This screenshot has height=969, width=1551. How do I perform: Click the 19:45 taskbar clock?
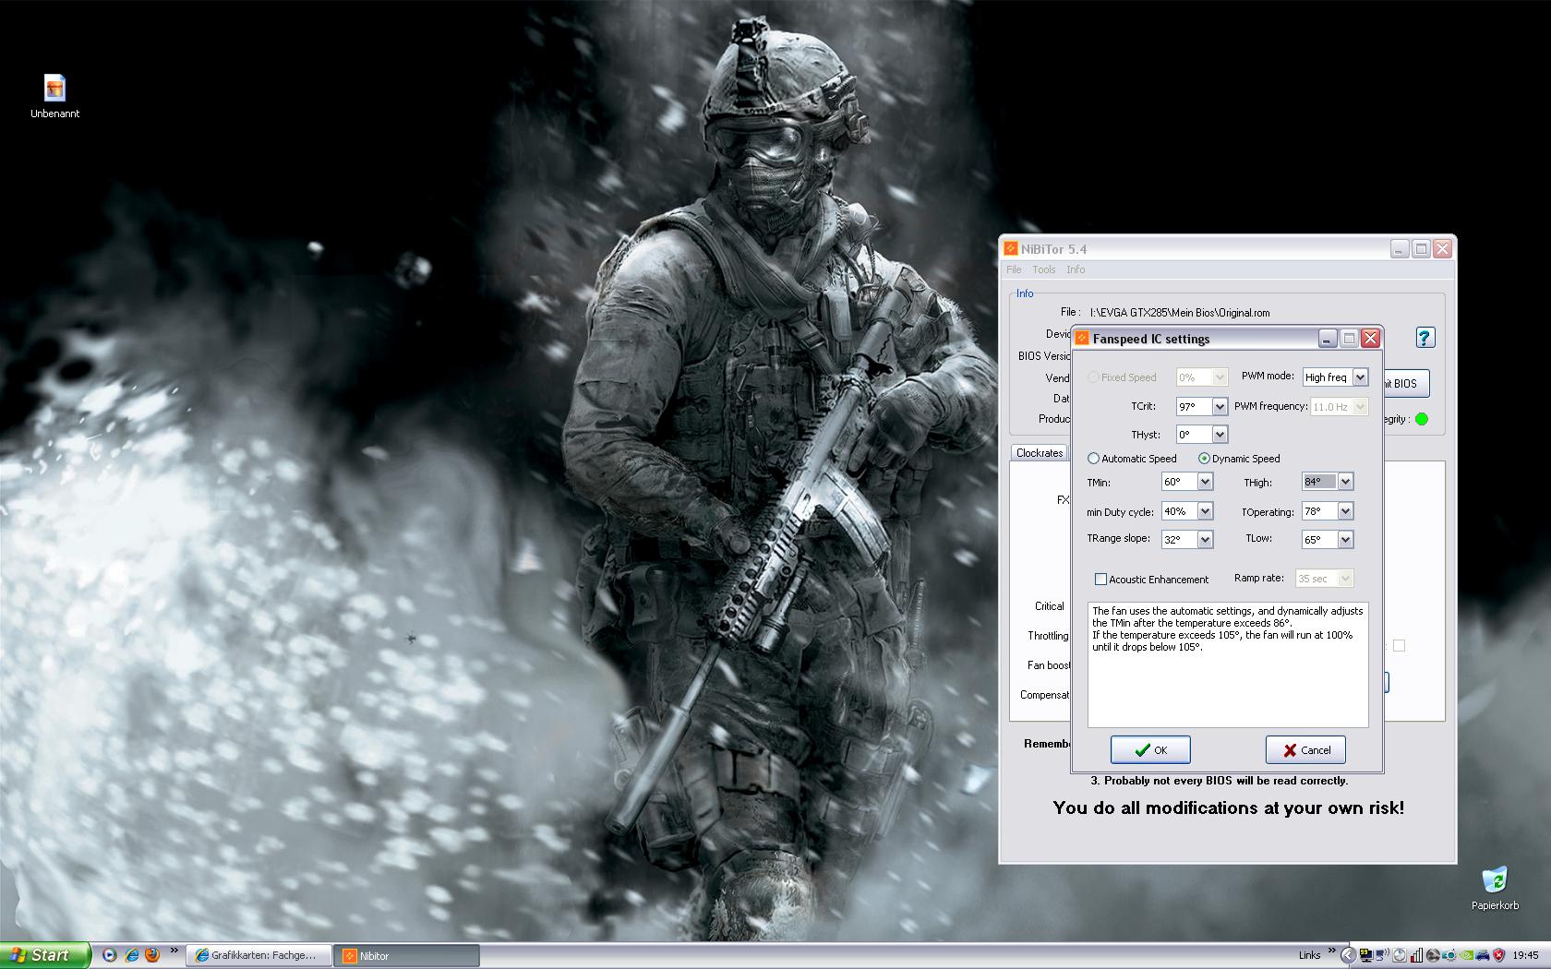(x=1525, y=955)
